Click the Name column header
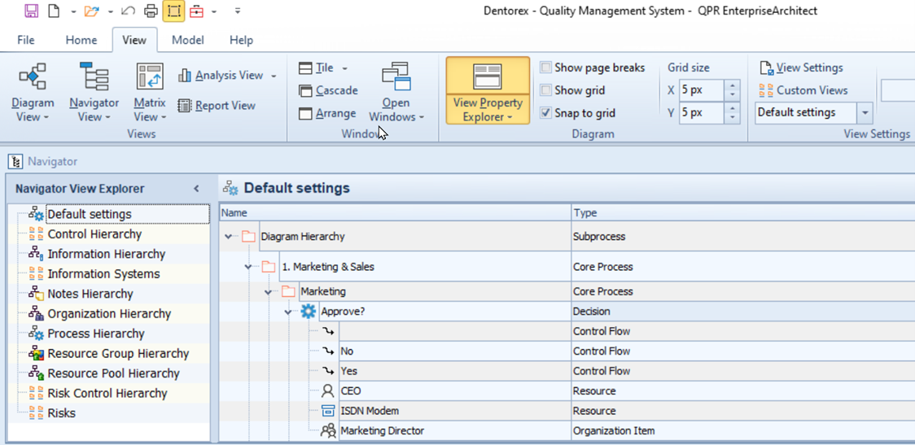The width and height of the screenshot is (915, 445). coord(395,213)
